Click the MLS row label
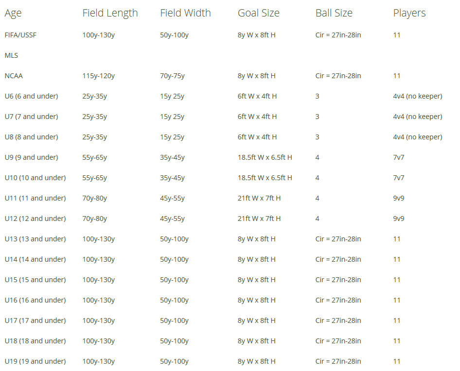 point(11,55)
